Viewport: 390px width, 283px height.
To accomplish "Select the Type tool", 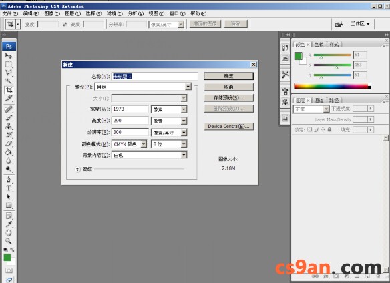I will point(9,188).
